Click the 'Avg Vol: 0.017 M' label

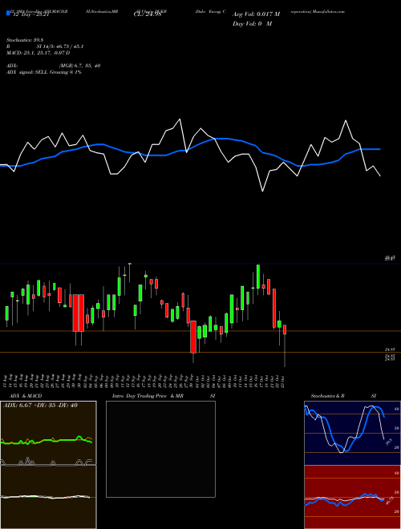point(256,14)
